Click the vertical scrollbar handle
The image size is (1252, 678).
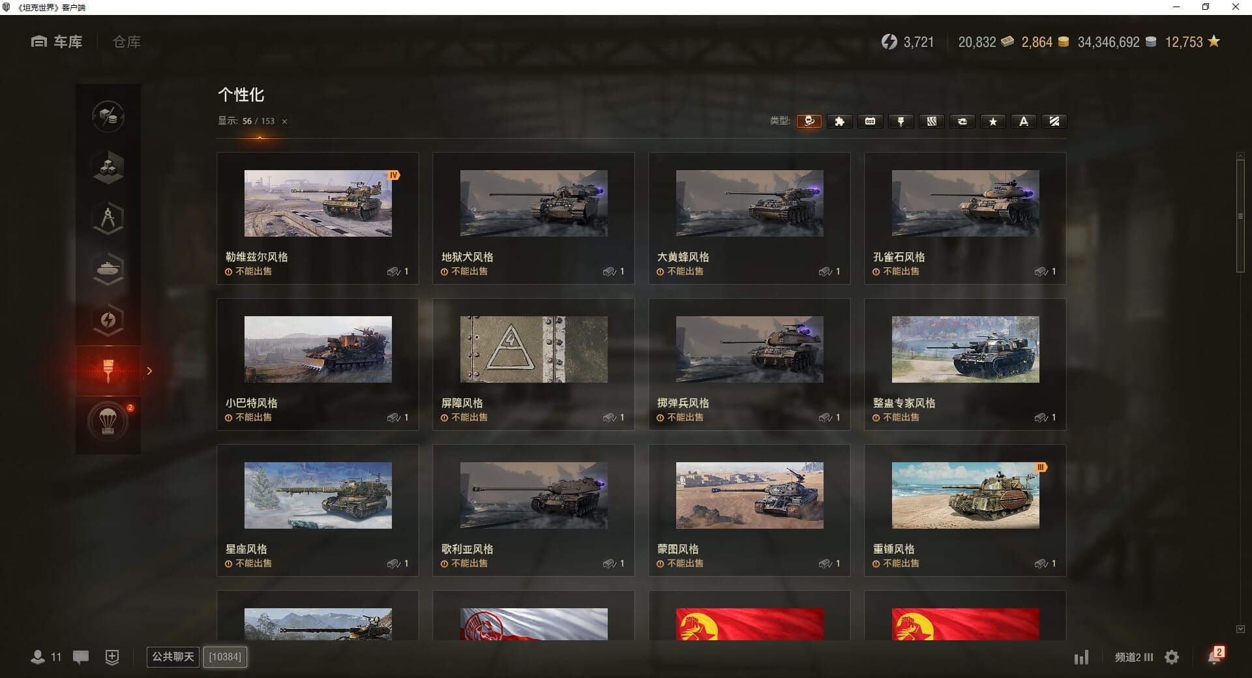(1240, 216)
